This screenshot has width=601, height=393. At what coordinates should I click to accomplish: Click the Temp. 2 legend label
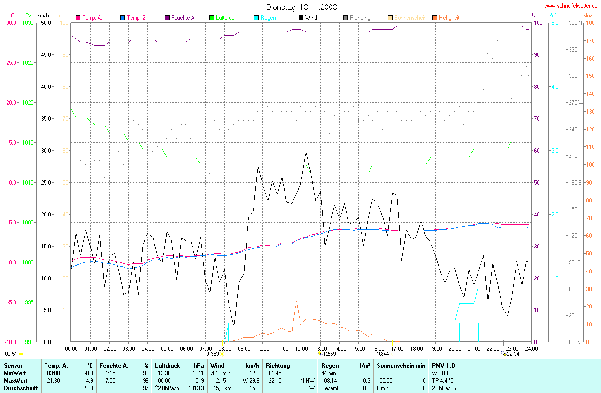pos(136,18)
